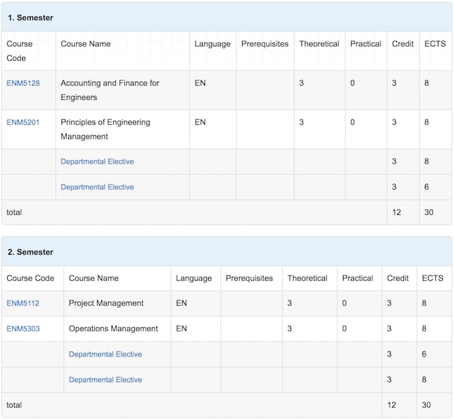Click ECTS column header in Semester 1
The height and width of the screenshot is (419, 454).
[435, 44]
